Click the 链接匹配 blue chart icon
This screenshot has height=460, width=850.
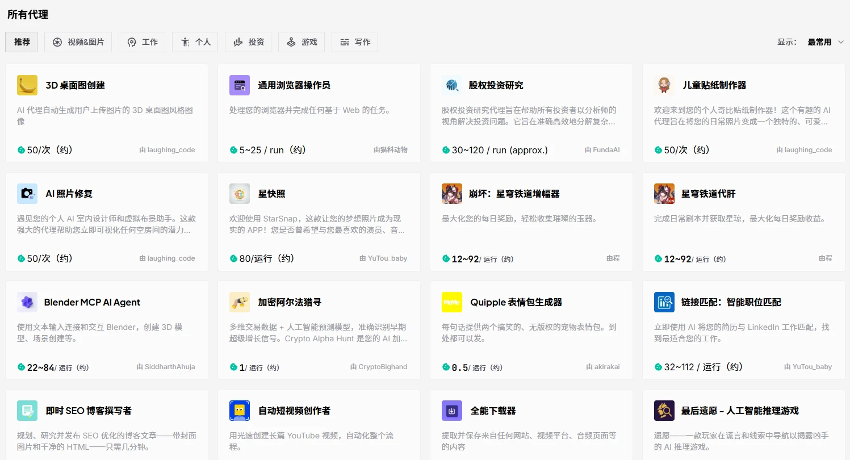pyautogui.click(x=664, y=302)
